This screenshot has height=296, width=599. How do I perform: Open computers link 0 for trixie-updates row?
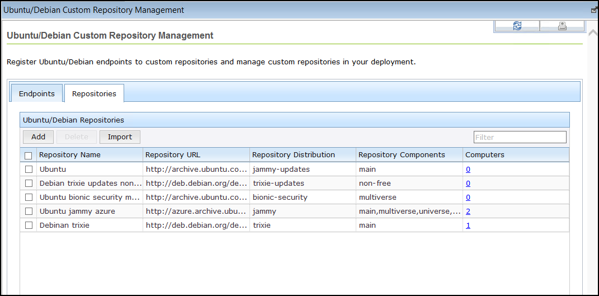[468, 183]
